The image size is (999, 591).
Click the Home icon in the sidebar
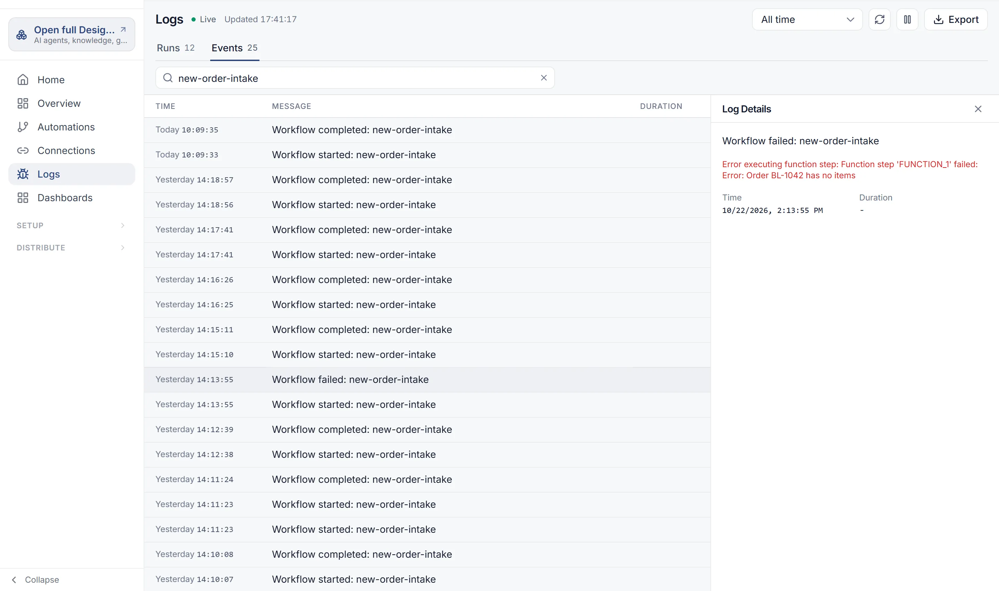[x=23, y=80]
